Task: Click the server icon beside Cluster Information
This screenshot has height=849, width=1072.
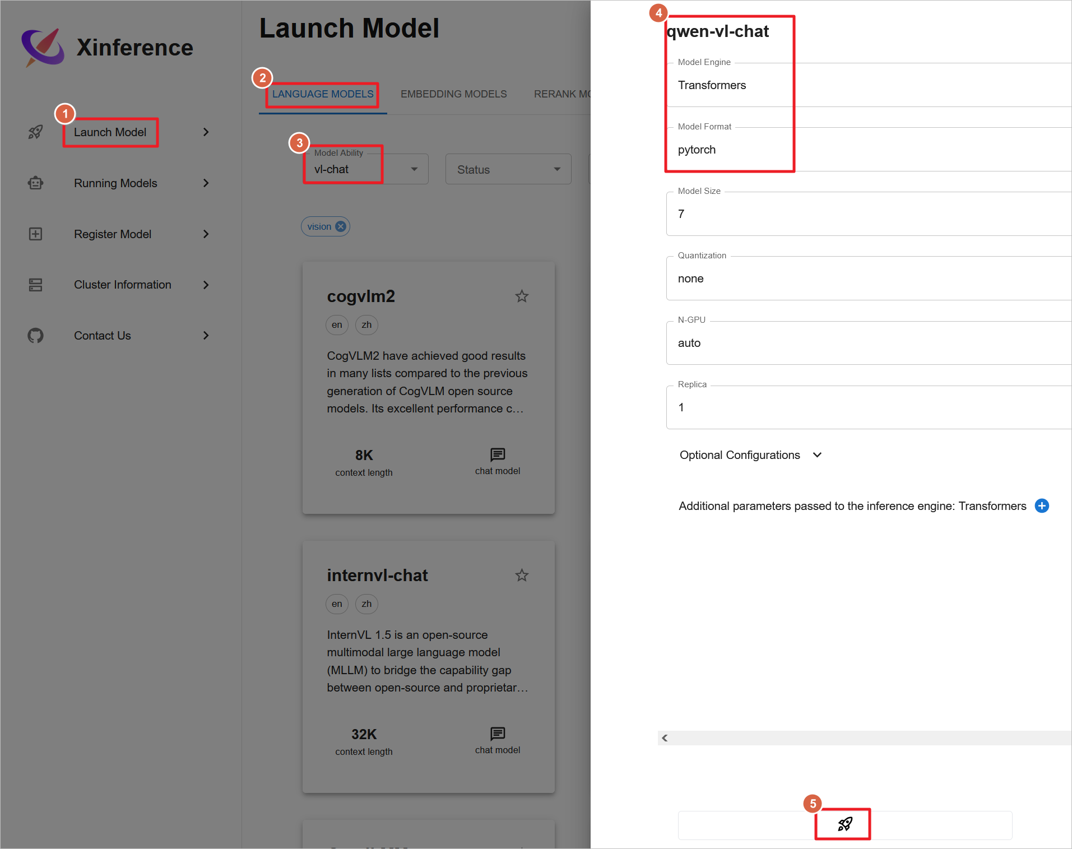Action: [x=35, y=285]
